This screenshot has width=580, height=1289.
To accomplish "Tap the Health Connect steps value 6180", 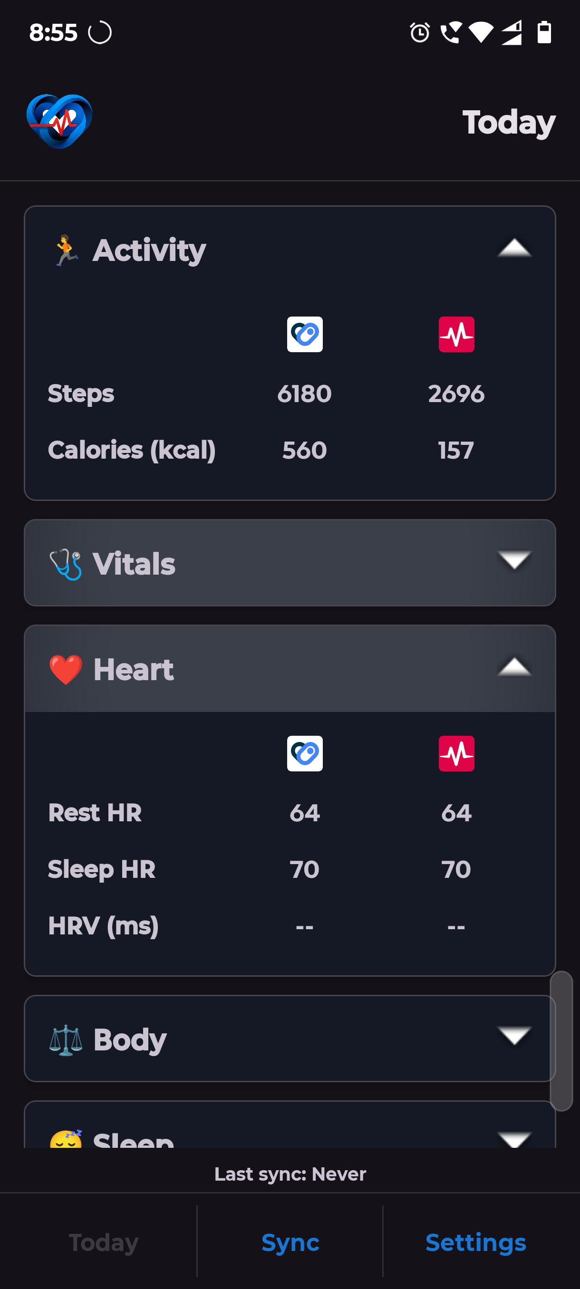I will coord(304,394).
